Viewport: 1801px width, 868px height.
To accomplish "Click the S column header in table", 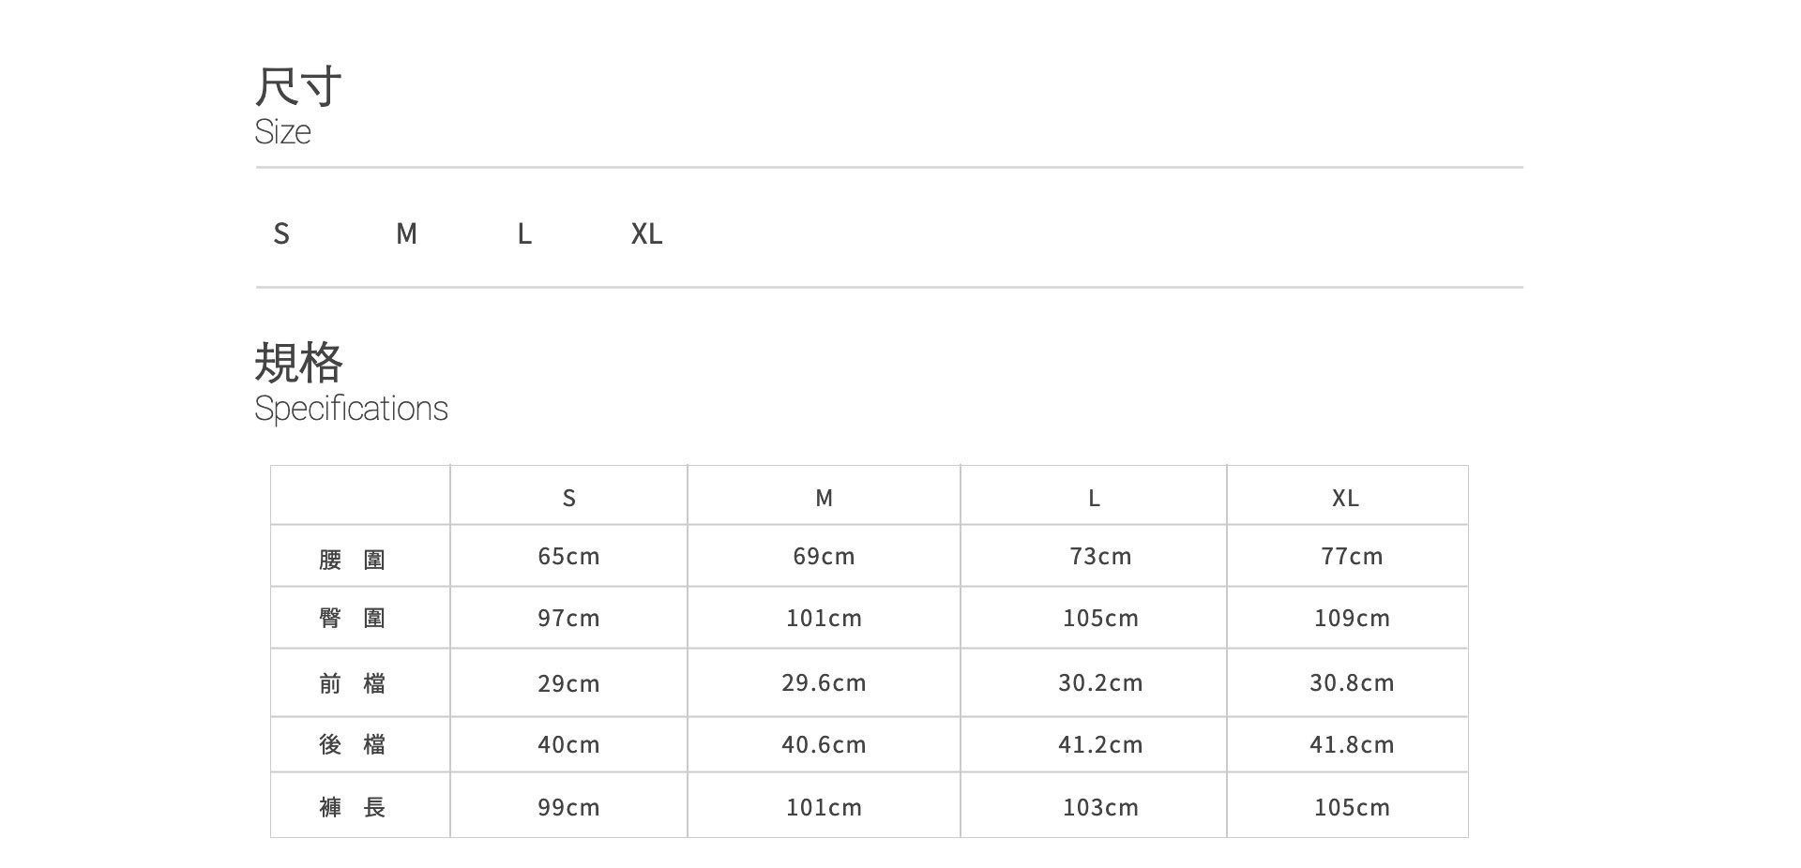I will coord(568,498).
